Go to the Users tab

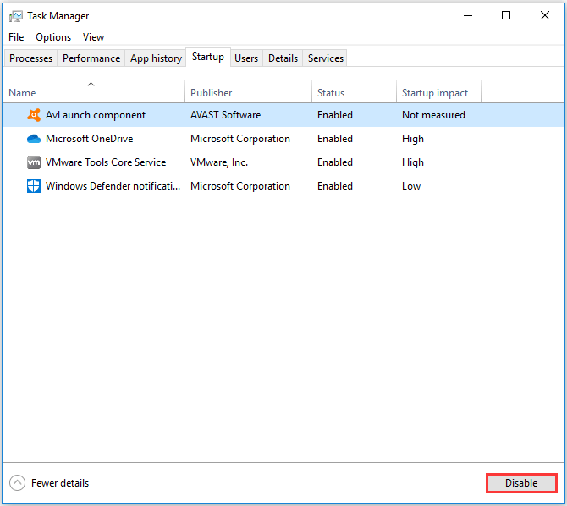pos(246,58)
